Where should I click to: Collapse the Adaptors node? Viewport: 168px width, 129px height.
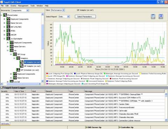point(14,58)
